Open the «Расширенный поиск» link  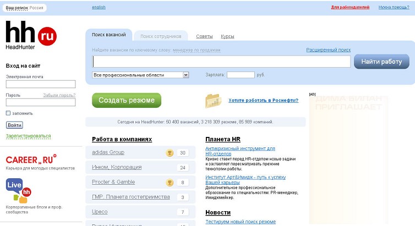pos(329,49)
